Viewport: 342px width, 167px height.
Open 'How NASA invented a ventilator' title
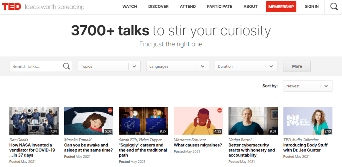pos(32,150)
